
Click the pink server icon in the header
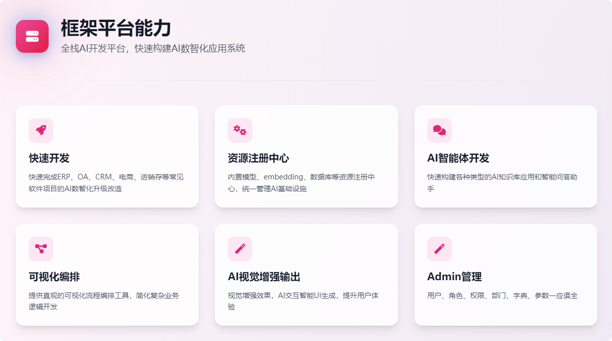coord(32,36)
